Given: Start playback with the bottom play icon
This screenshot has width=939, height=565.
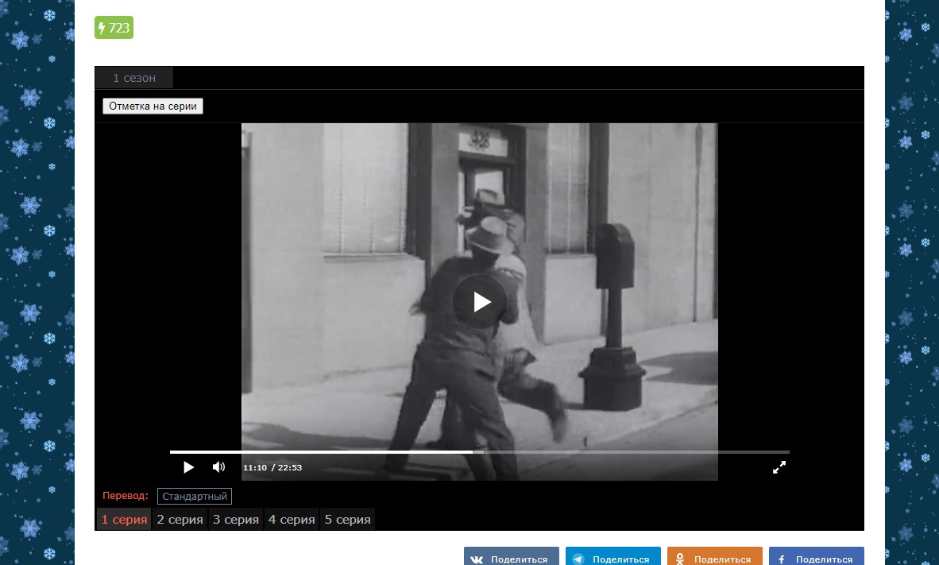Looking at the screenshot, I should point(188,467).
